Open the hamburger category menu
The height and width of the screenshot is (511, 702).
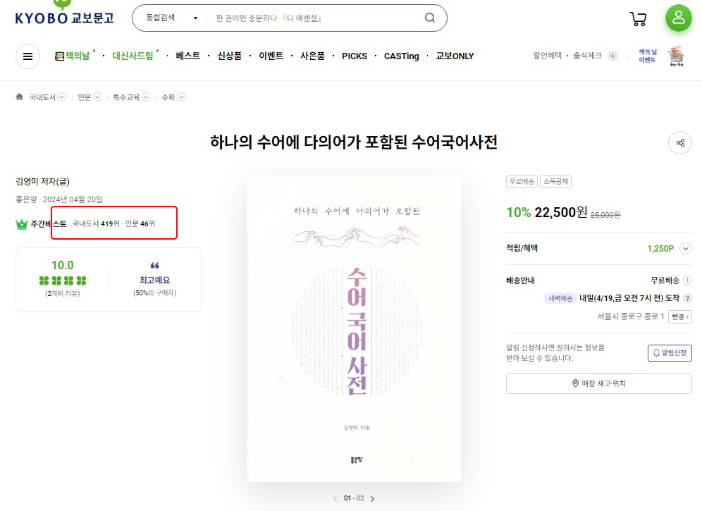[27, 56]
